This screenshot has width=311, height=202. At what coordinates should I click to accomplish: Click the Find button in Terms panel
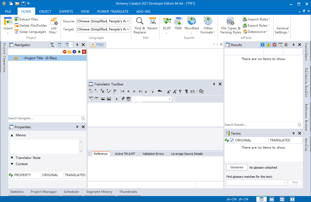pyautogui.click(x=295, y=182)
